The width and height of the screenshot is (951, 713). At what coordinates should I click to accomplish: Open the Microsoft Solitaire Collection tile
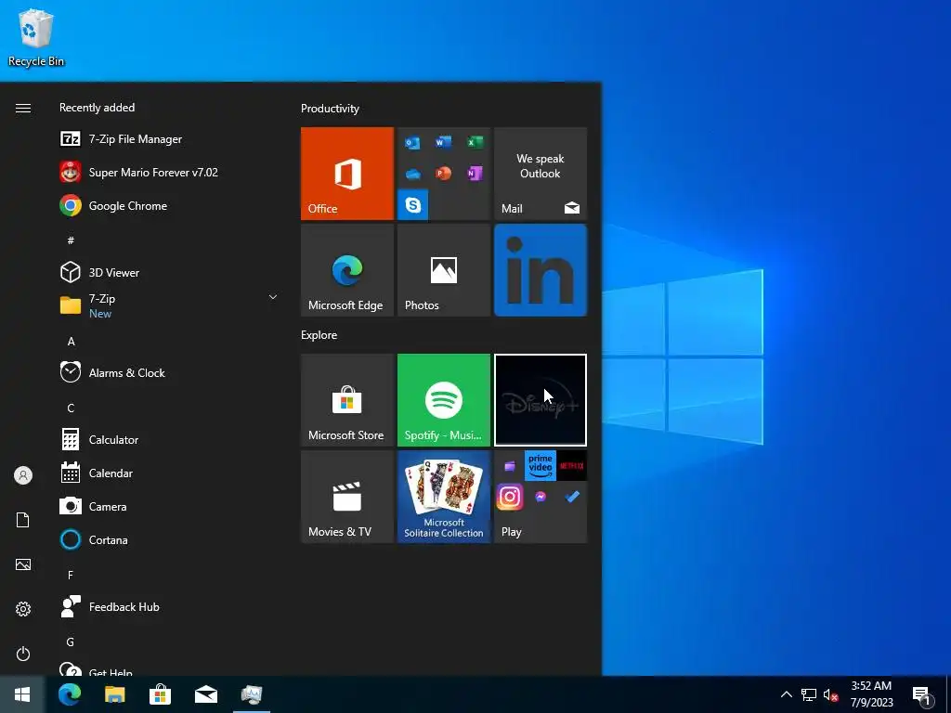pos(443,497)
